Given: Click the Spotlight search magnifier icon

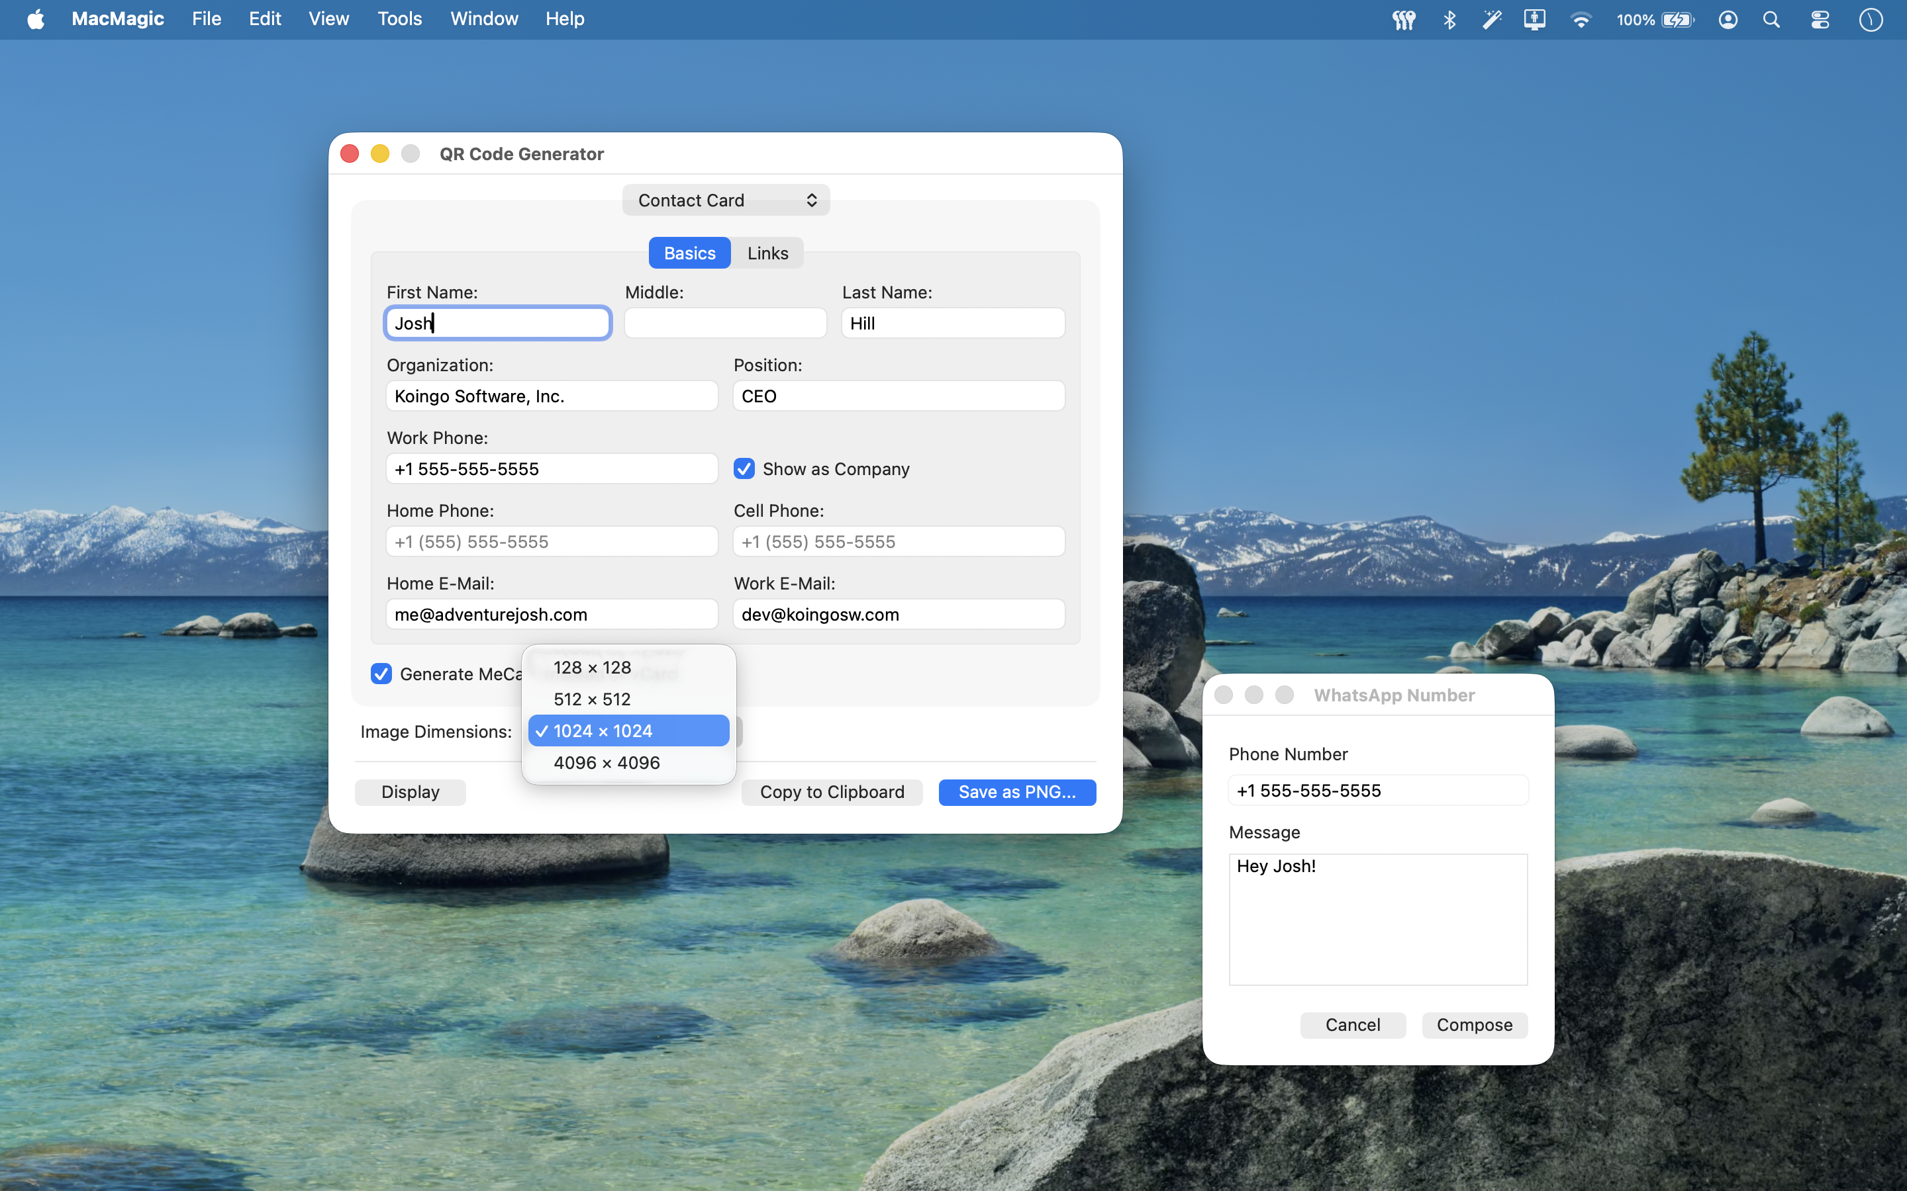Looking at the screenshot, I should pos(1771,20).
